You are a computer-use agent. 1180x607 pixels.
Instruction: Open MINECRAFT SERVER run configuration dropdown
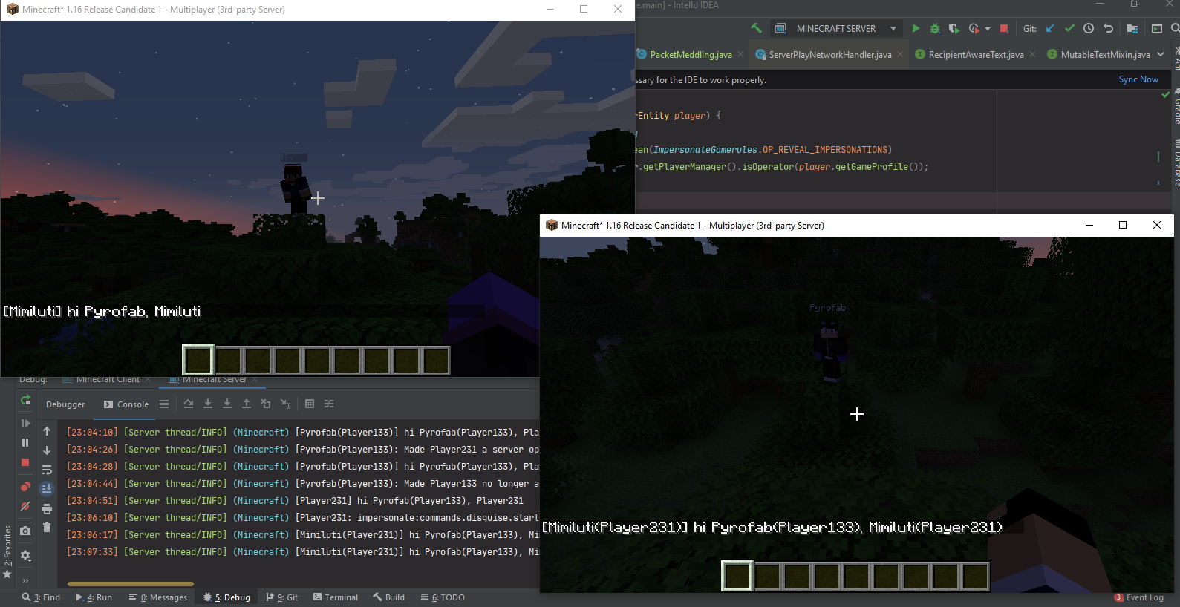(x=893, y=28)
